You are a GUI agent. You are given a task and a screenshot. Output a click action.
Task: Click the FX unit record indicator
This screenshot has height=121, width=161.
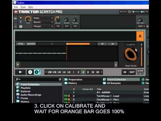(x=21, y=18)
